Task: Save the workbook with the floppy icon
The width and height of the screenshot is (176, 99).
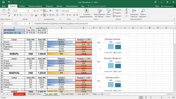Action: (3, 2)
